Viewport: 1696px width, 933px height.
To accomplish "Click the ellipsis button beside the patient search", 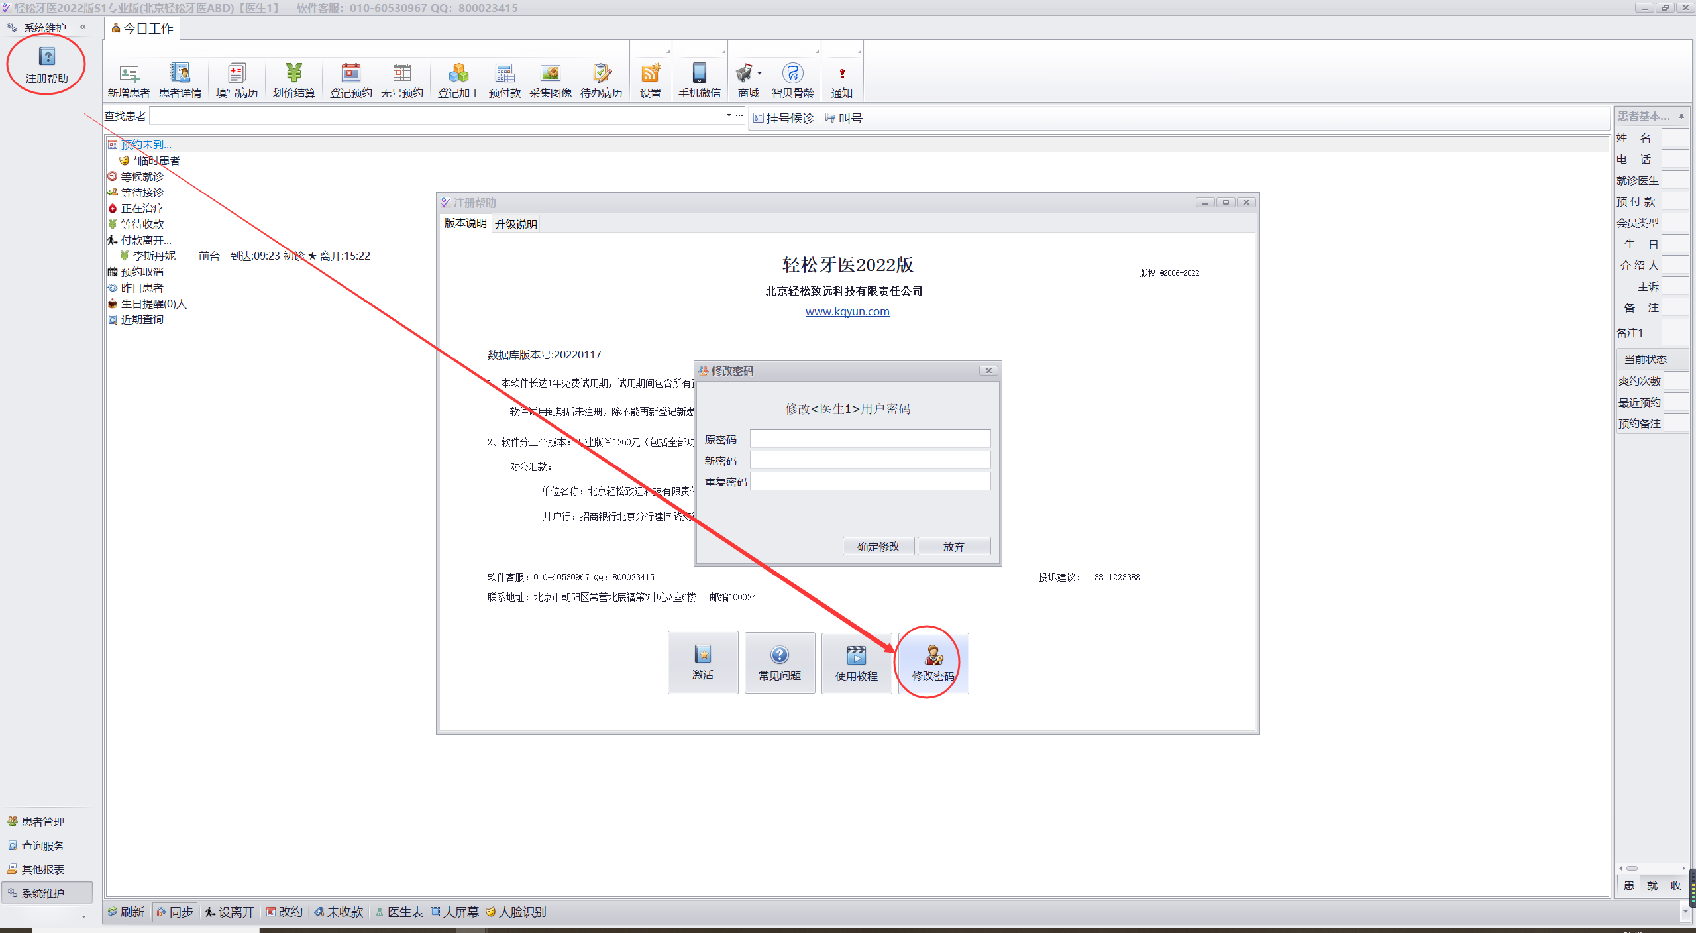I will [739, 115].
